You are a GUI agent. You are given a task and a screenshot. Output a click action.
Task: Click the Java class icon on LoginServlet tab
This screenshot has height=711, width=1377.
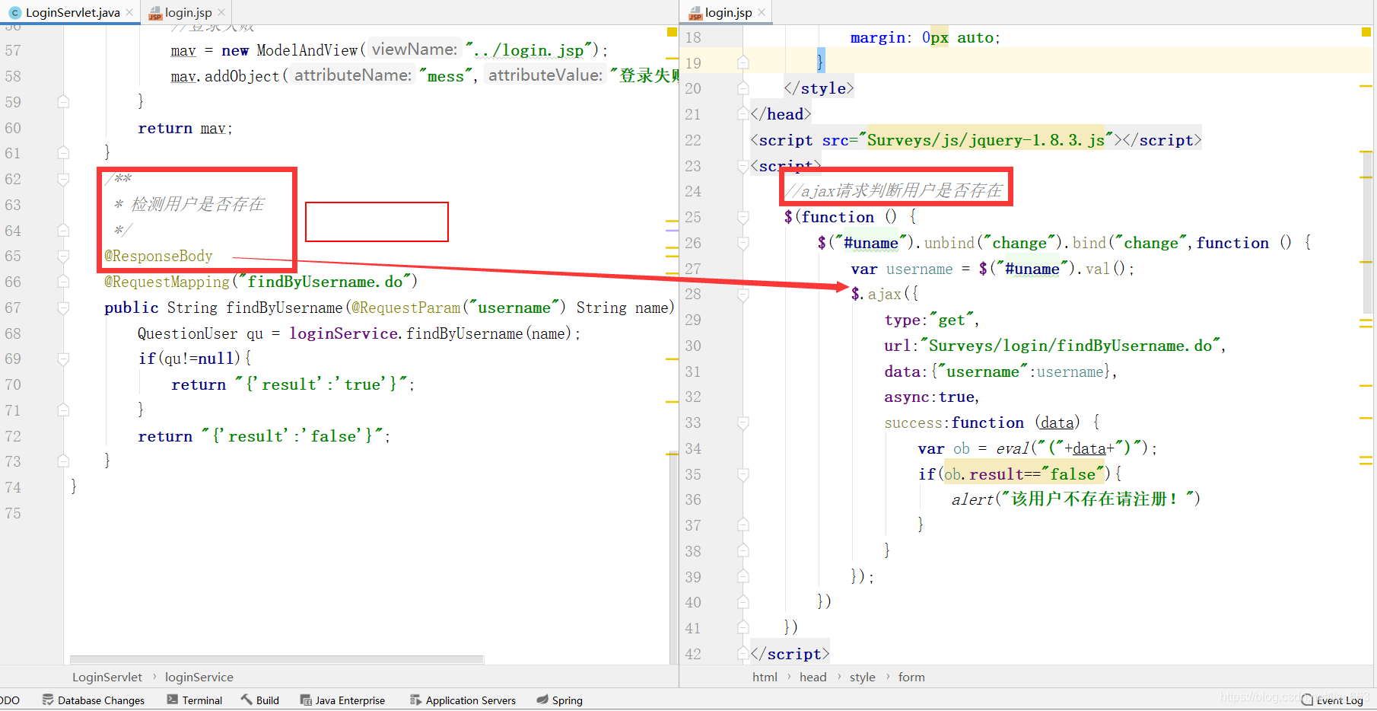click(15, 13)
